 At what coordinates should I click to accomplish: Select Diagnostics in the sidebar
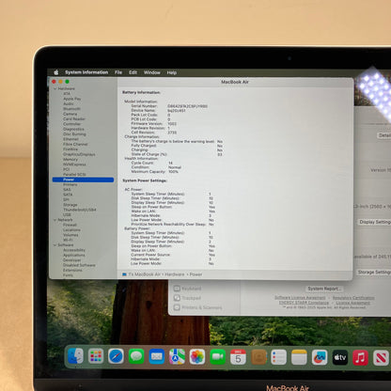tap(73, 129)
